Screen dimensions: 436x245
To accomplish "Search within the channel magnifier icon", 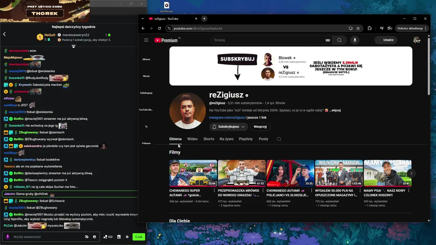I will pyautogui.click(x=279, y=139).
